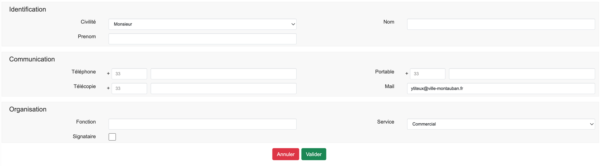Screen dimensions: 602x166
Task: Open the Civilité dropdown showing Monsieur
Action: pyautogui.click(x=202, y=24)
